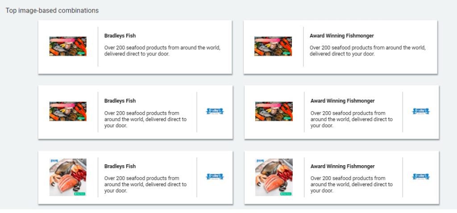Select the square salmon photo in Bradleys Fish card
The image size is (457, 213).
tap(68, 177)
